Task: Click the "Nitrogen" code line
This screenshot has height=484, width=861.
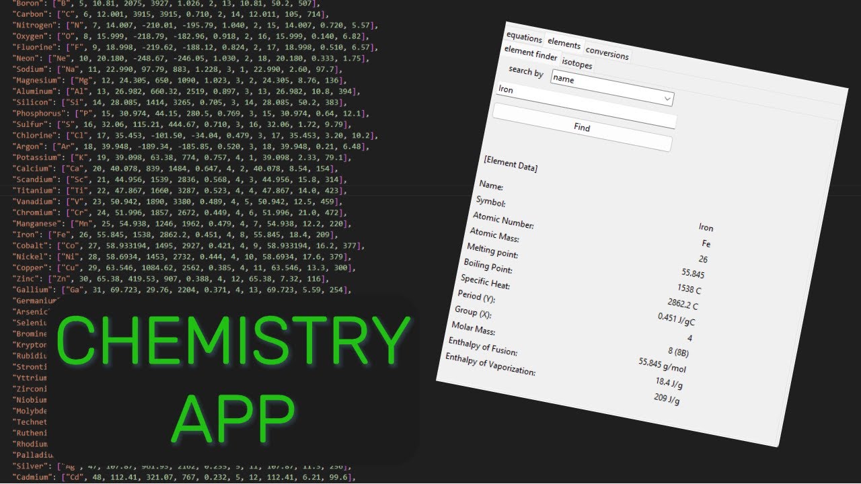Action: (x=195, y=26)
